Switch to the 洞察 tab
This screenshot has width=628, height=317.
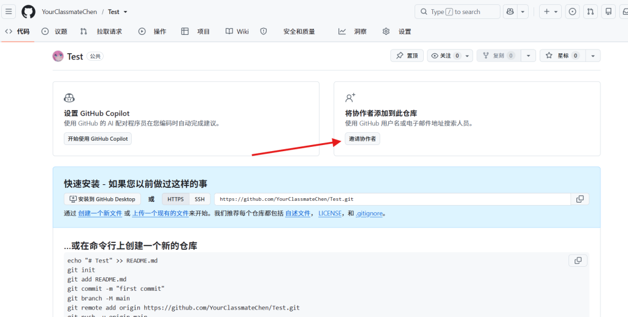pyautogui.click(x=353, y=31)
